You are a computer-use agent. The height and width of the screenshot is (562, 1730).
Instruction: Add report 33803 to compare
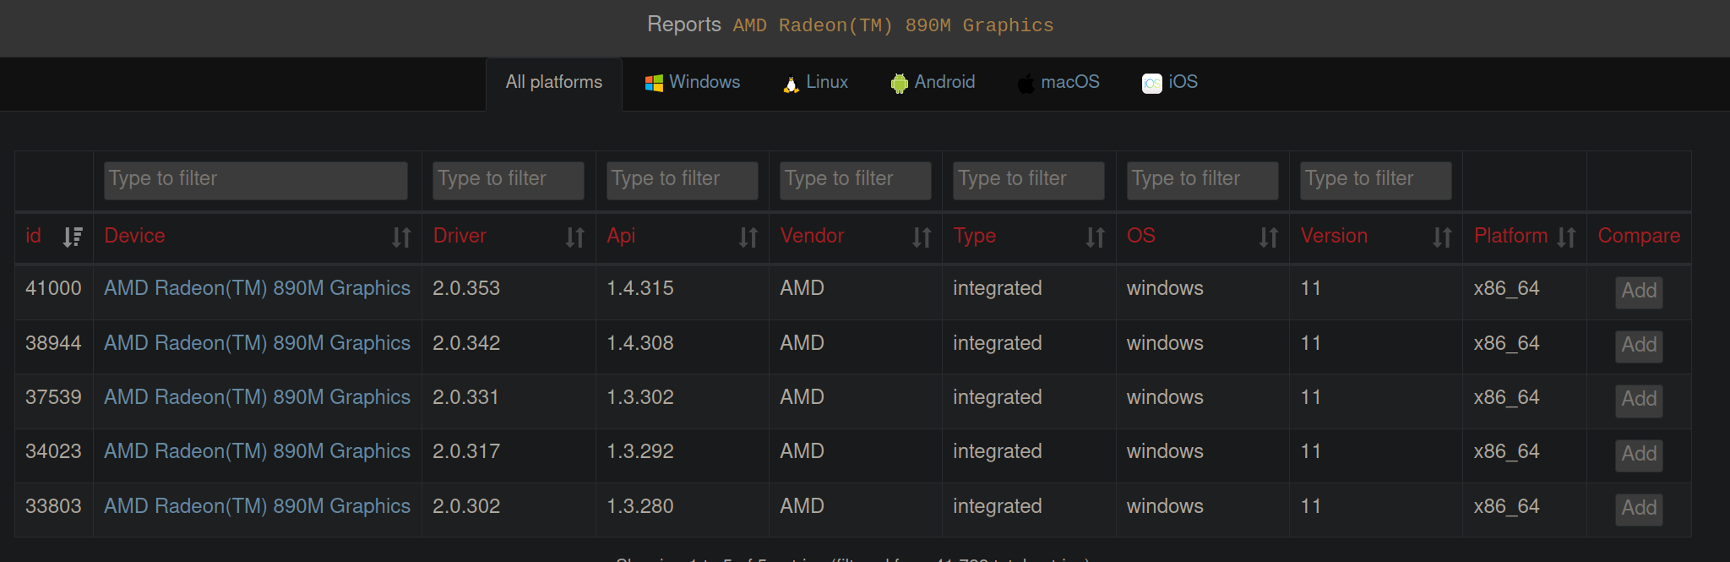[1639, 509]
